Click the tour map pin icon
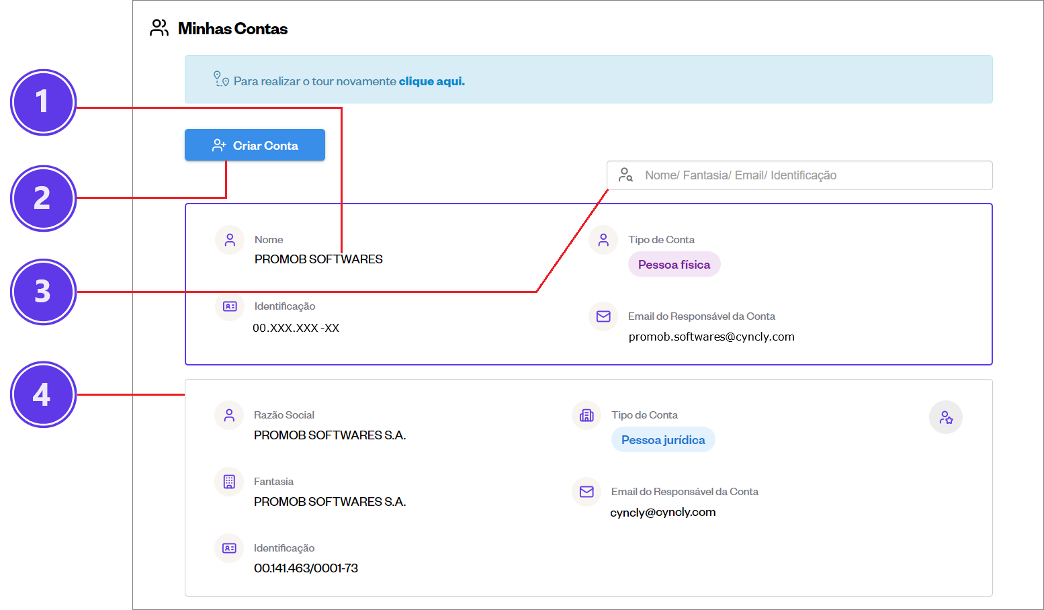The image size is (1044, 610). (221, 79)
